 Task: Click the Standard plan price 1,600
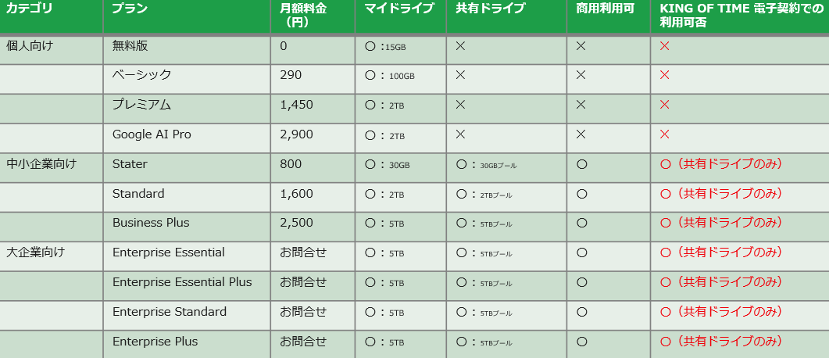coord(296,194)
